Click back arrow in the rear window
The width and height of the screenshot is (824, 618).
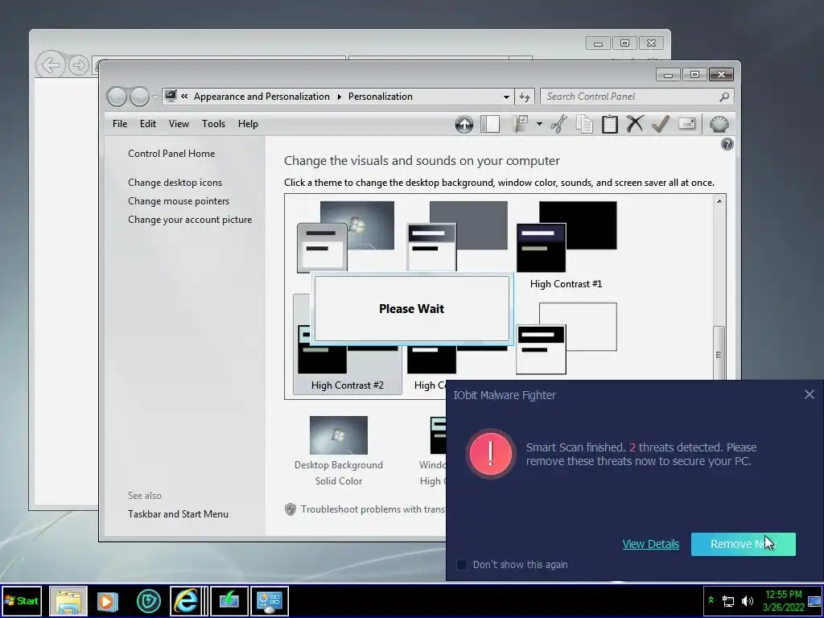pyautogui.click(x=51, y=65)
